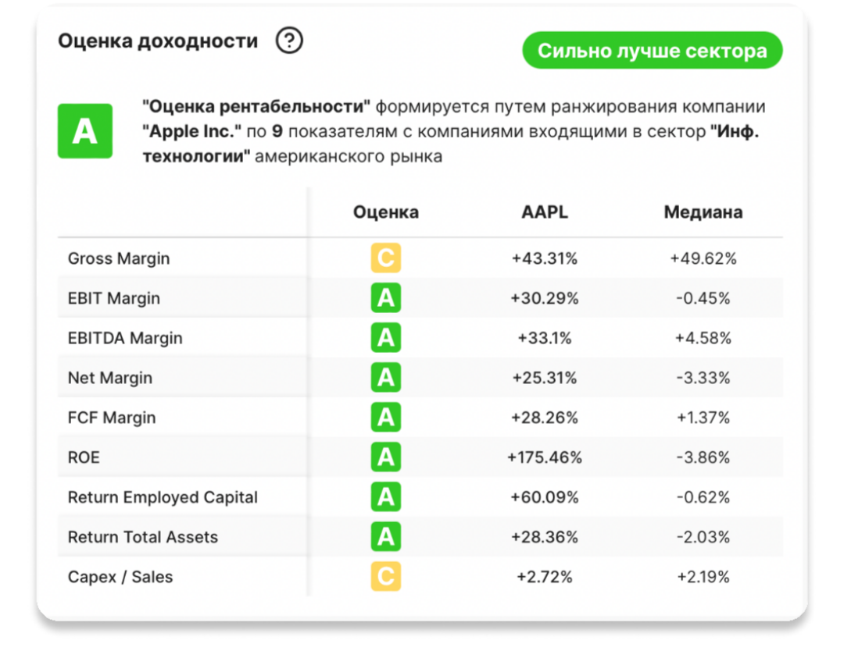Click the EBITDA Margin A grade badge

pyautogui.click(x=386, y=338)
